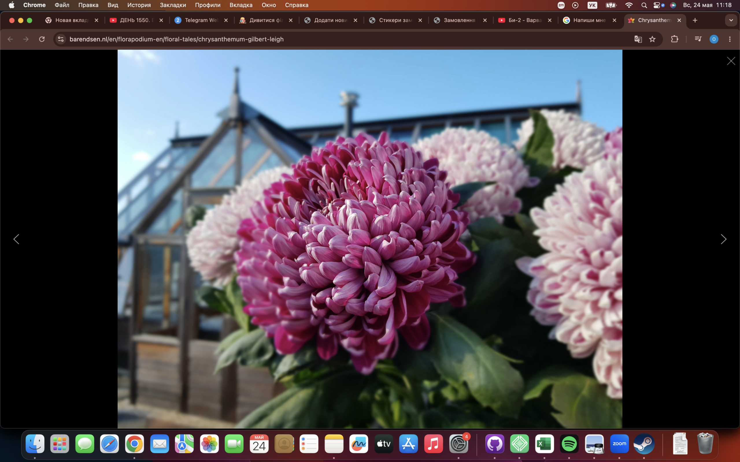Open the Chrome app menu
The image size is (740, 462).
(34, 5)
